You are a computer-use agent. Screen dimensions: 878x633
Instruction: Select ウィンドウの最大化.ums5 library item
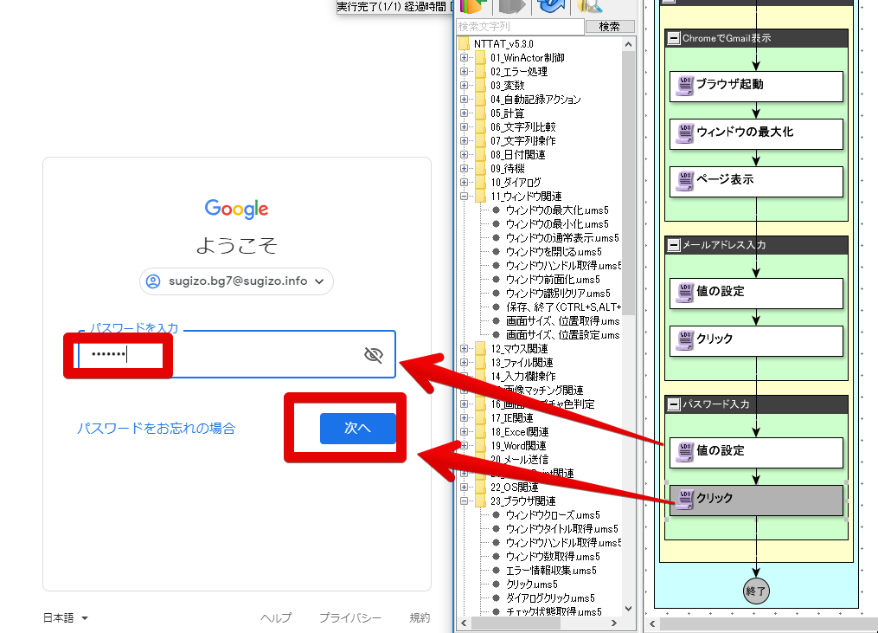coord(557,210)
